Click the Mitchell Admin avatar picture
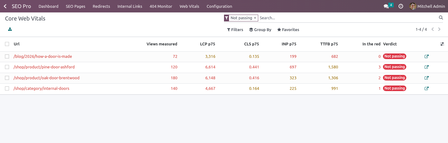Viewport: 448px width, 143px height. 413,6
